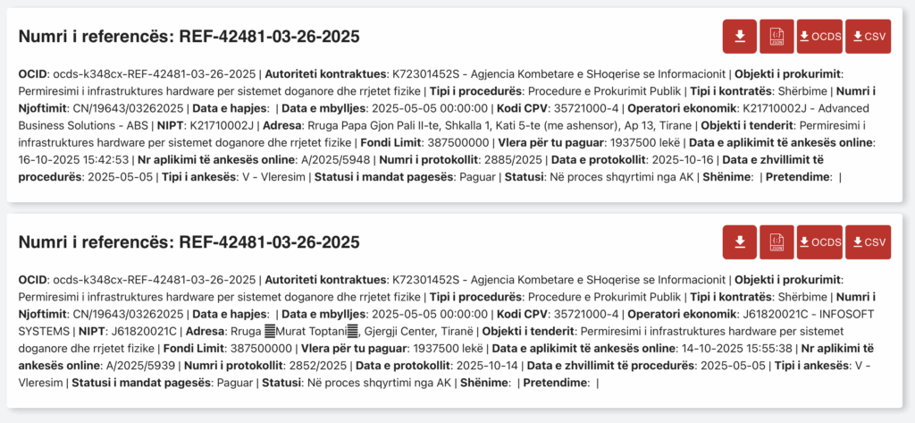Click the download icon in the INFOSOFT card
Screen dimensions: 915x423
tap(739, 242)
